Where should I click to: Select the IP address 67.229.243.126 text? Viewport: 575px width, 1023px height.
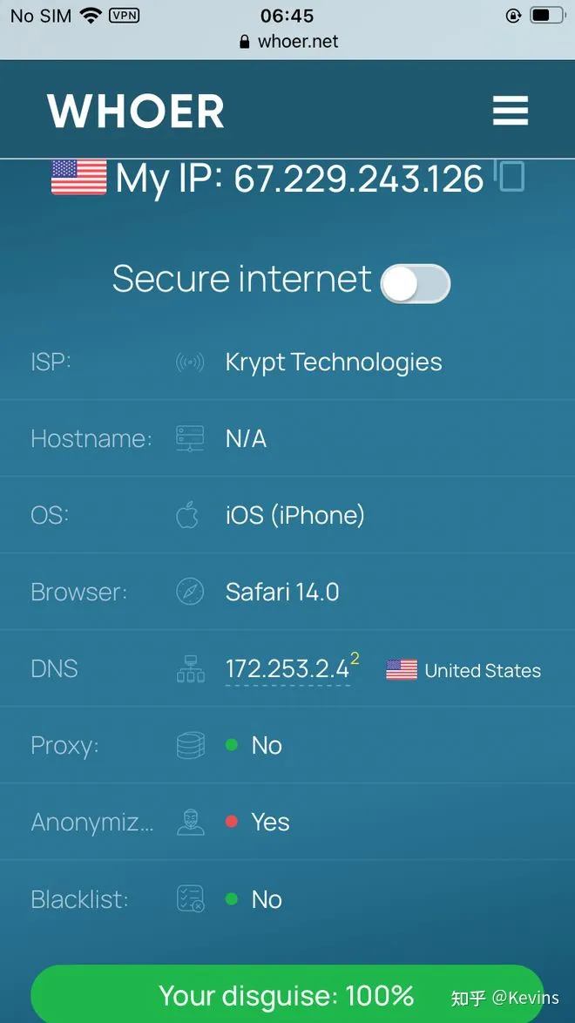pyautogui.click(x=358, y=179)
